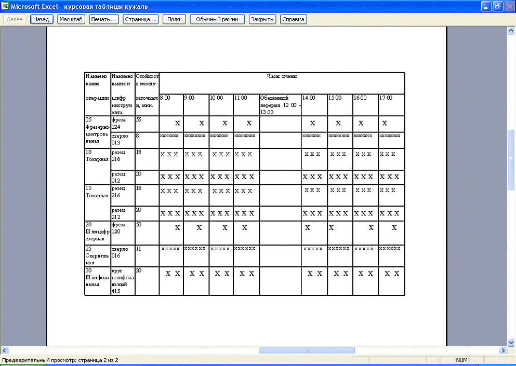The width and height of the screenshot is (516, 366).
Task: Click the '14 00' hour column header
Action: pyautogui.click(x=314, y=105)
